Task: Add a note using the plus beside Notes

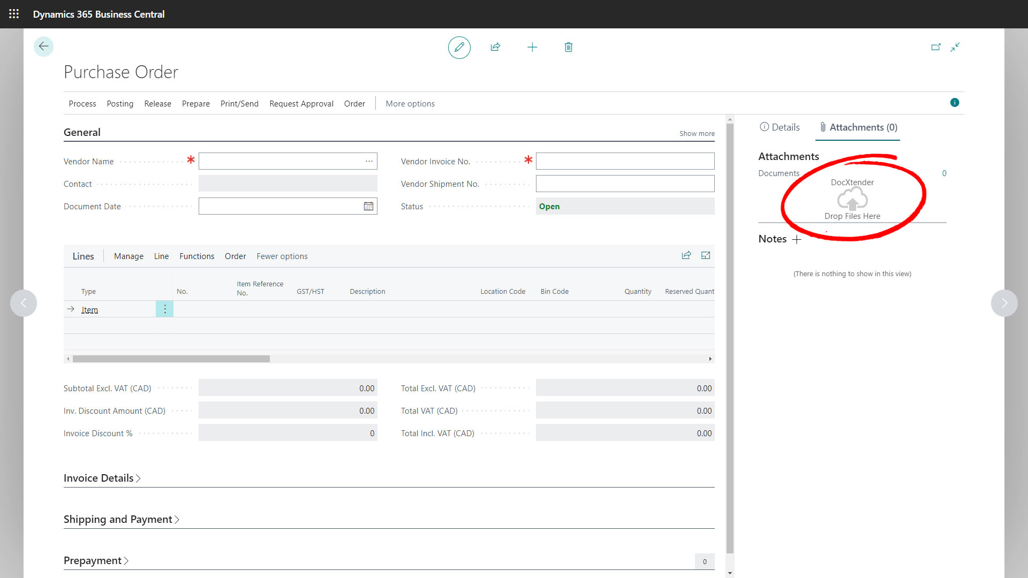Action: pos(797,239)
